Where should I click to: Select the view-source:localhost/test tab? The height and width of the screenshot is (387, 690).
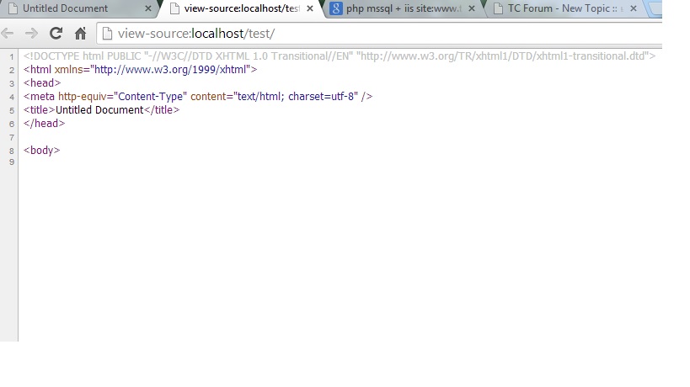pos(241,8)
